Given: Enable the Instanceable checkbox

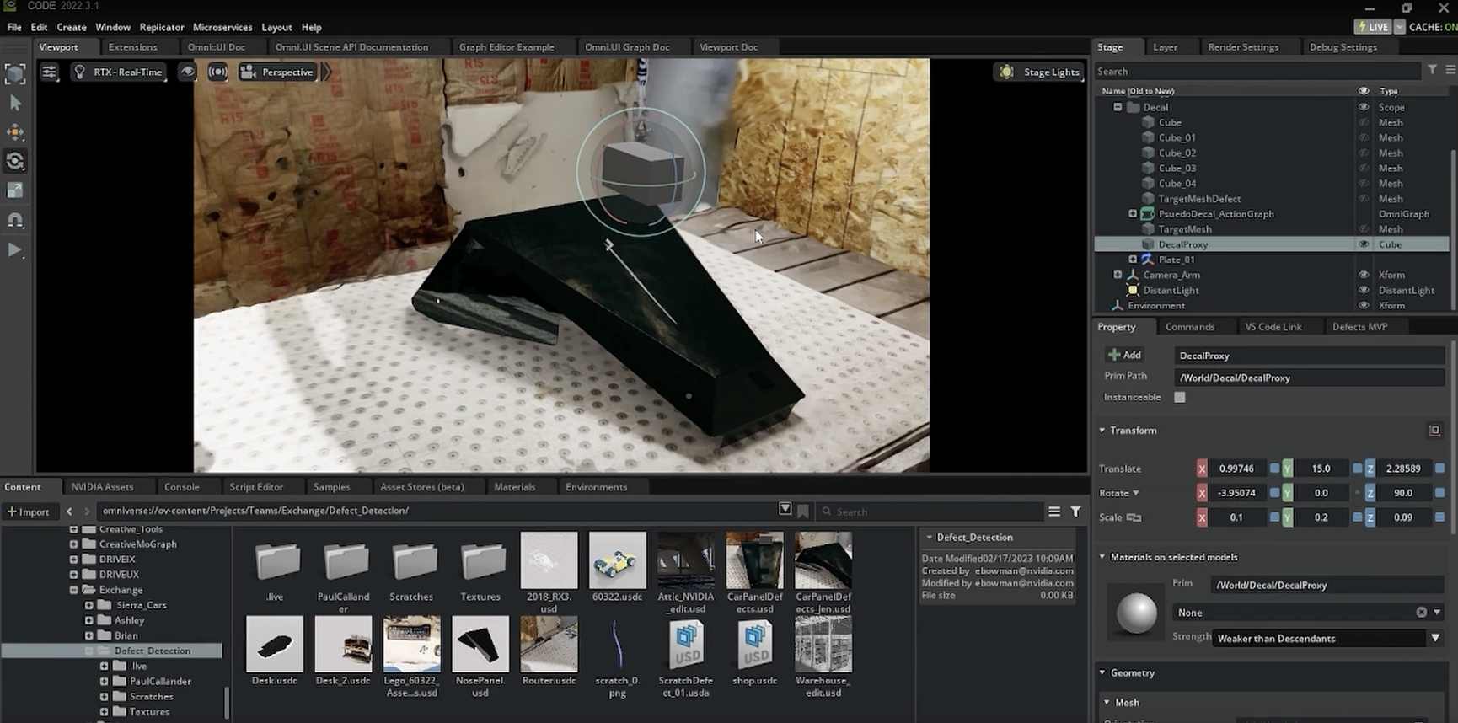Looking at the screenshot, I should coord(1180,397).
